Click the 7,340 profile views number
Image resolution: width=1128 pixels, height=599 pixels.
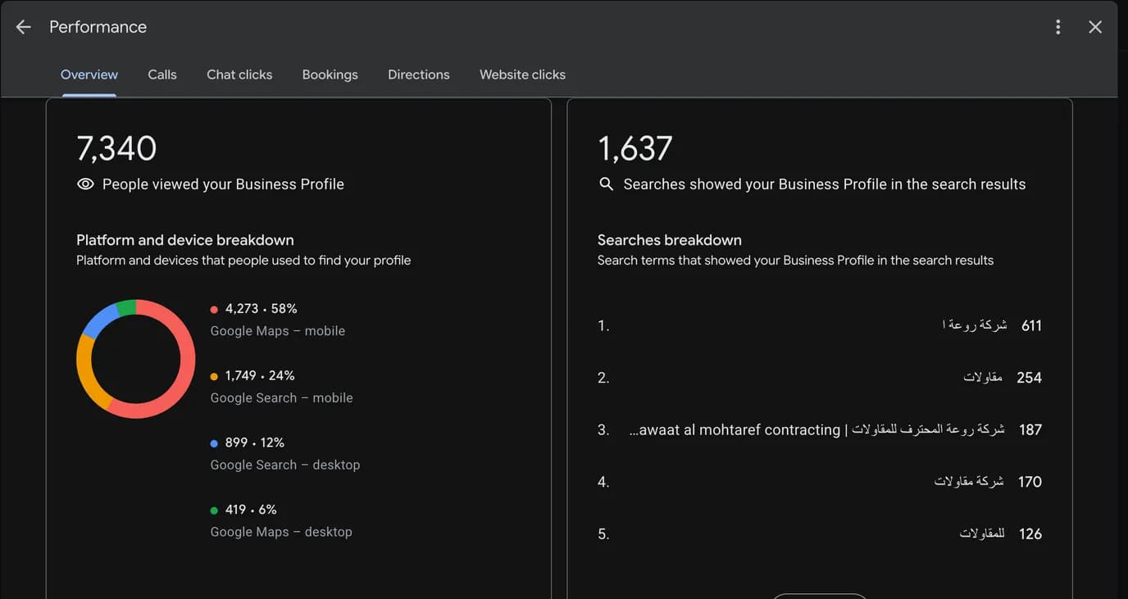click(x=116, y=148)
